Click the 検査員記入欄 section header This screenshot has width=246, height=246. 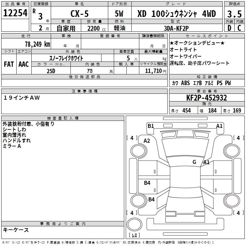[63, 118]
